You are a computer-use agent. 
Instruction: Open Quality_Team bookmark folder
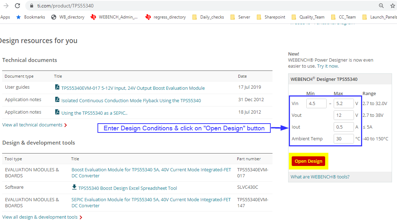pyautogui.click(x=308, y=17)
